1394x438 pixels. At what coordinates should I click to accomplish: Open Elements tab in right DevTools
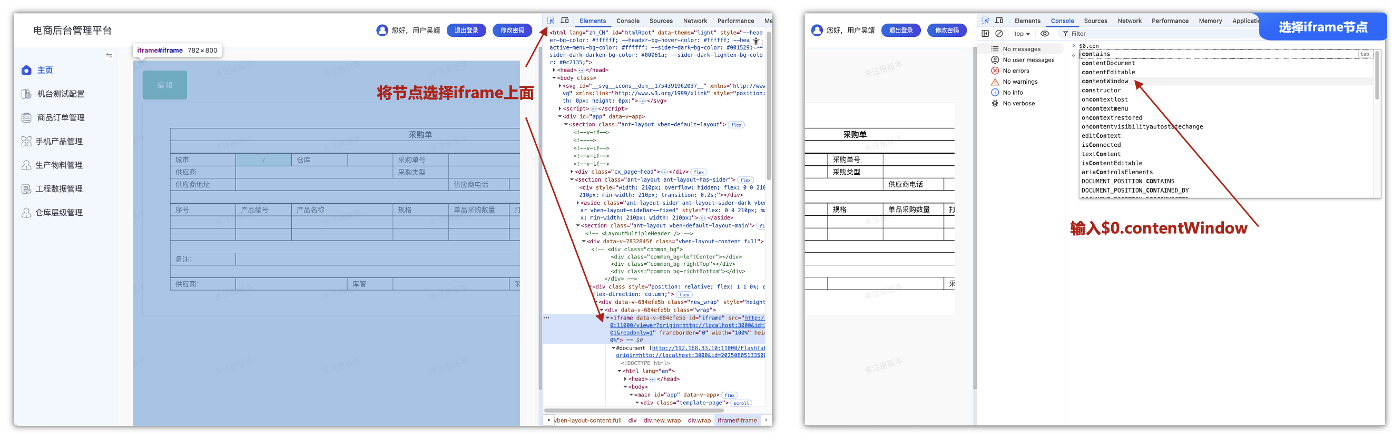coord(1027,21)
